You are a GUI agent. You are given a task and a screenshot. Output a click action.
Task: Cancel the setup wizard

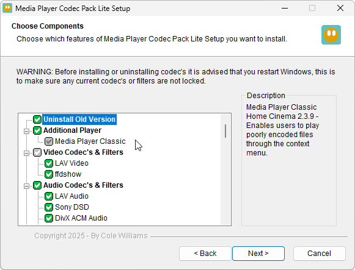point(319,254)
